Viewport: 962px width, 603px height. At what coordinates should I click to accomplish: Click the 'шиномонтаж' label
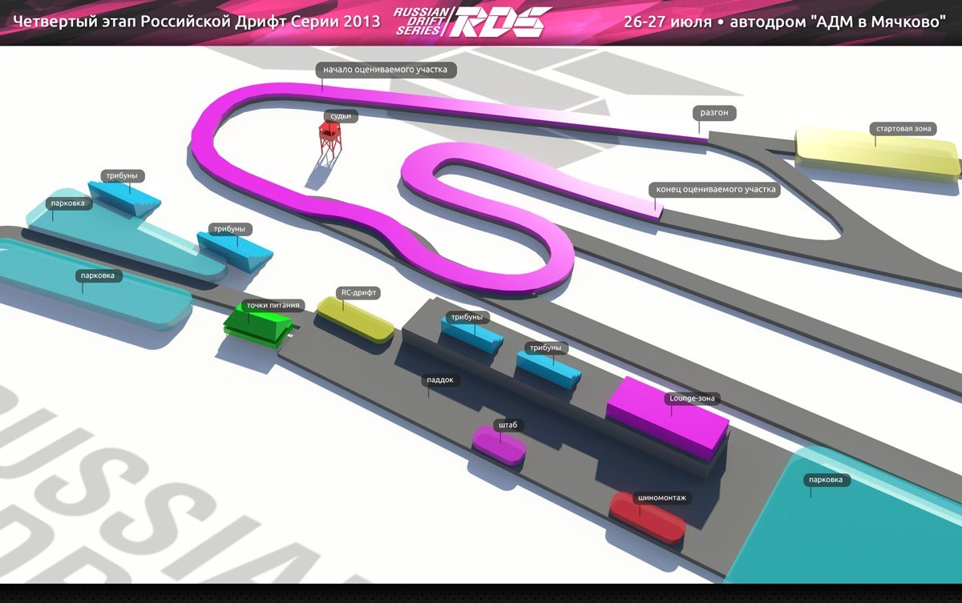click(663, 497)
